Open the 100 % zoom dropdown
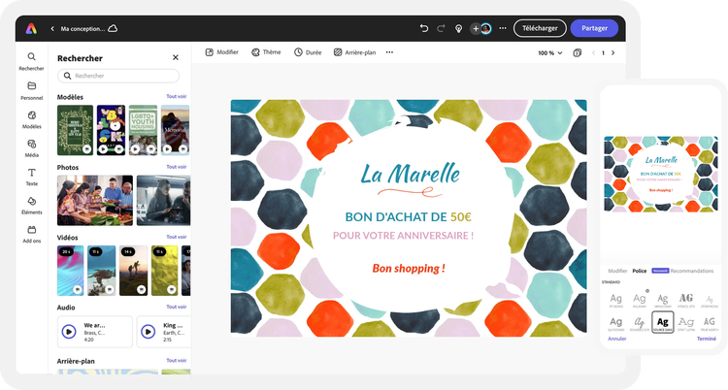 coord(550,53)
